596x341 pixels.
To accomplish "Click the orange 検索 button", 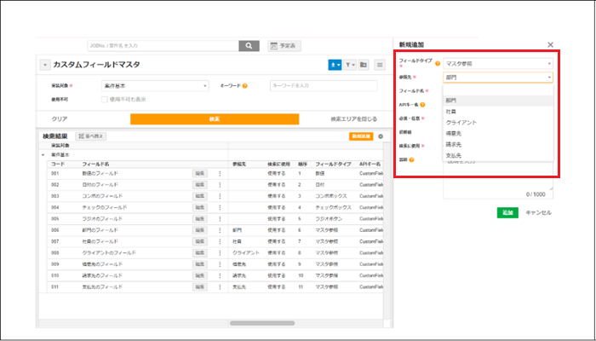I will [x=214, y=119].
